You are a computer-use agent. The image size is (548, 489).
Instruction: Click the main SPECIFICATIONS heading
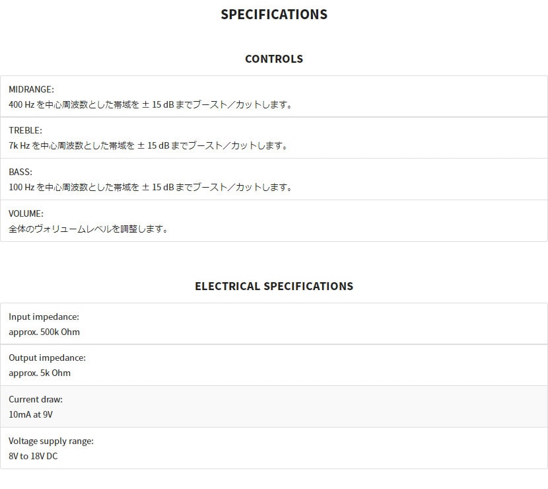(x=274, y=15)
